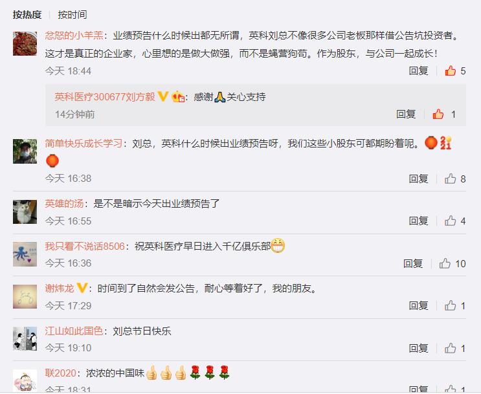Open 忿怒的小羊羔's username profile link
This screenshot has width=481, height=394.
(74, 36)
